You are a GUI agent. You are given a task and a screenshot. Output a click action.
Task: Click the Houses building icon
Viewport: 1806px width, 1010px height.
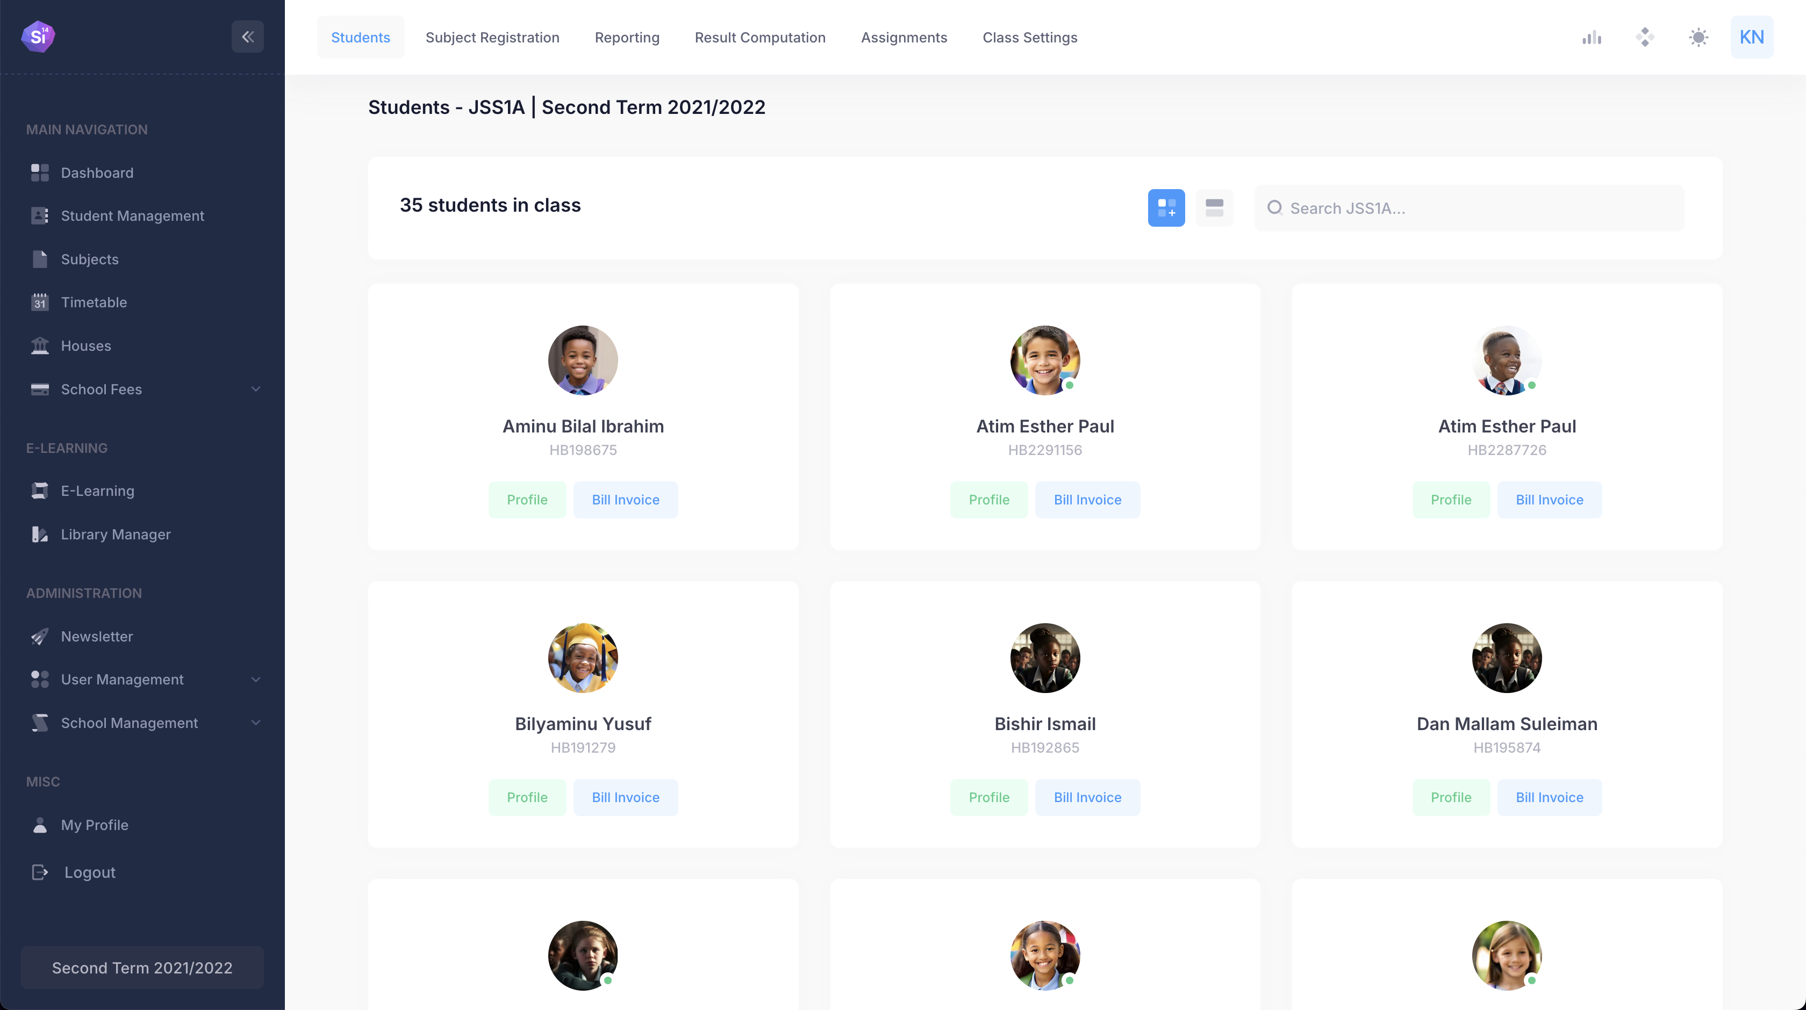click(x=40, y=345)
